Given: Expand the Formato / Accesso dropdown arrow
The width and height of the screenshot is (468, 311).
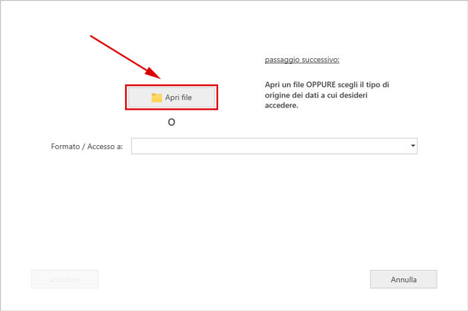Looking at the screenshot, I should 413,145.
